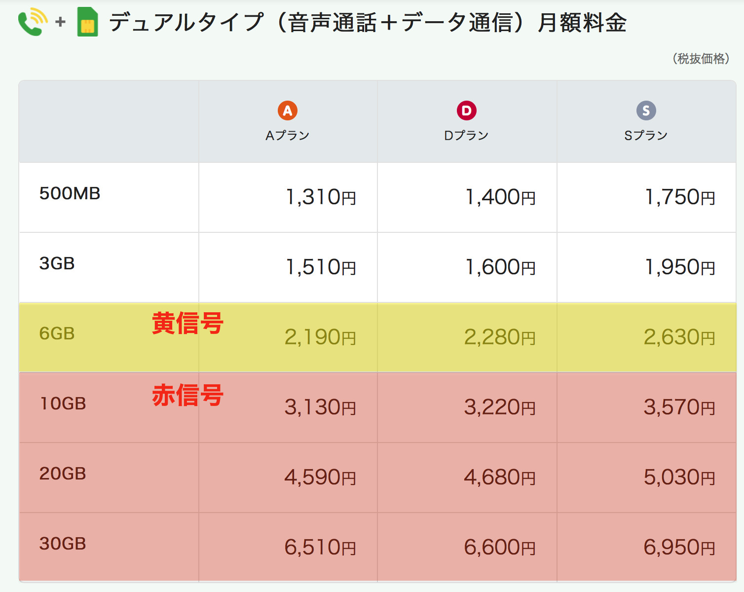Viewport: 744px width, 592px height.
Task: Click the red 赤信号 annotation text
Action: 187,396
